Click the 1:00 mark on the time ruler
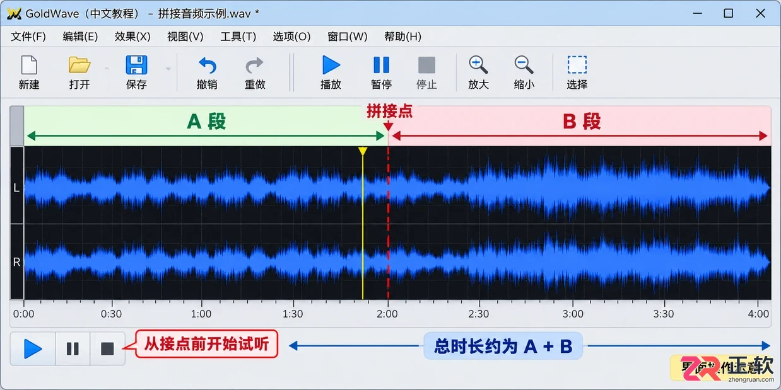 pos(201,314)
